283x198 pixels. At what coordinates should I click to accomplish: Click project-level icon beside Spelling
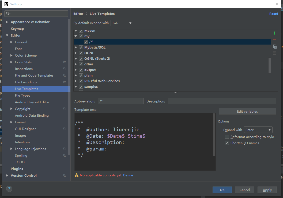tap(65, 155)
